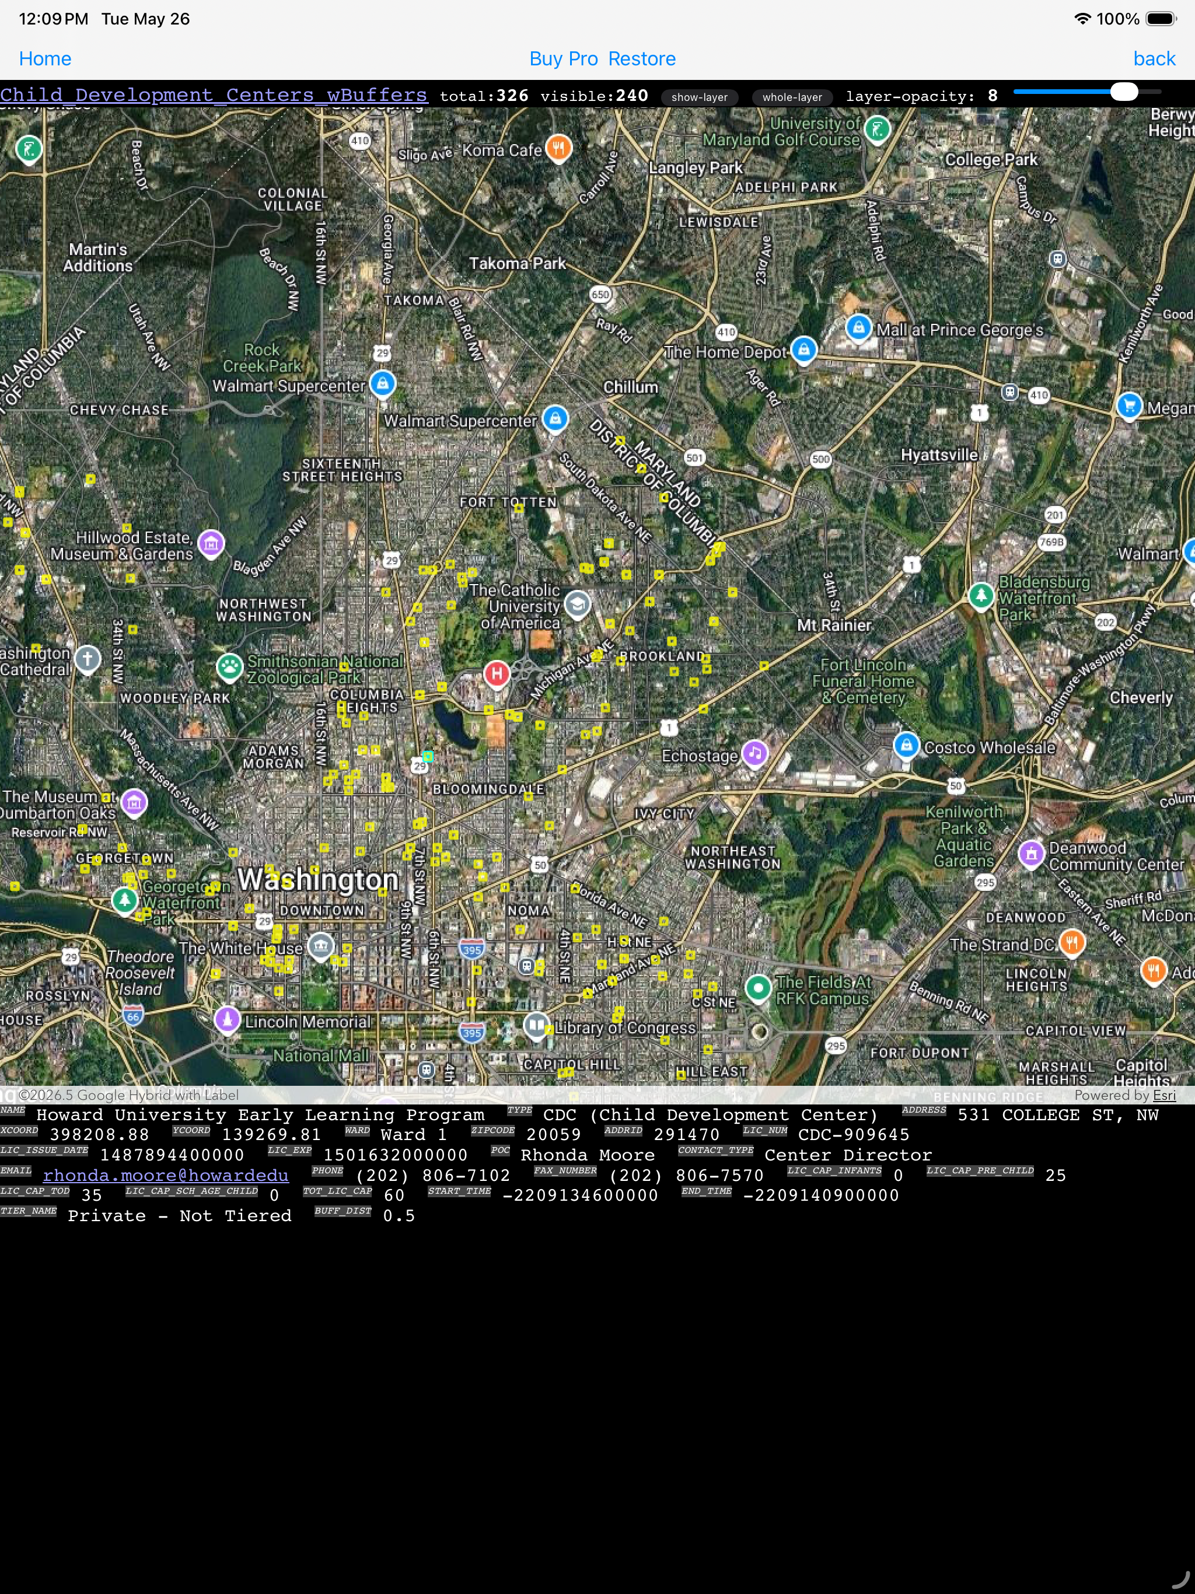Tap The White House landmark pin
Image resolution: width=1195 pixels, height=1594 pixels.
[x=321, y=946]
